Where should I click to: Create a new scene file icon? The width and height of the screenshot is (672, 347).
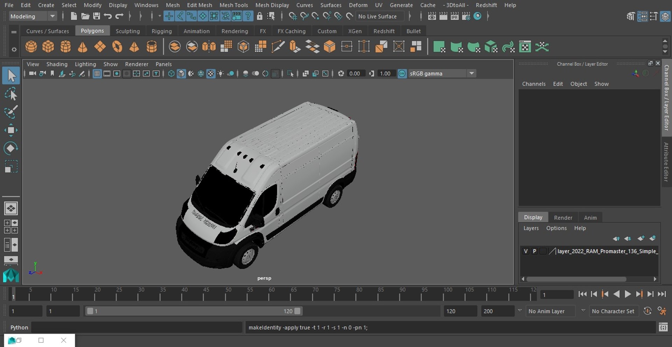73,16
